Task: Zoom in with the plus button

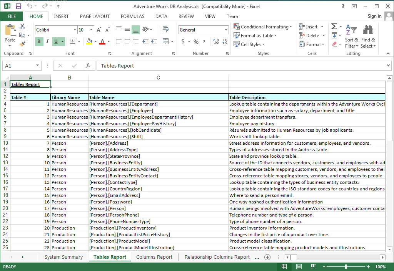Action: coord(368,267)
